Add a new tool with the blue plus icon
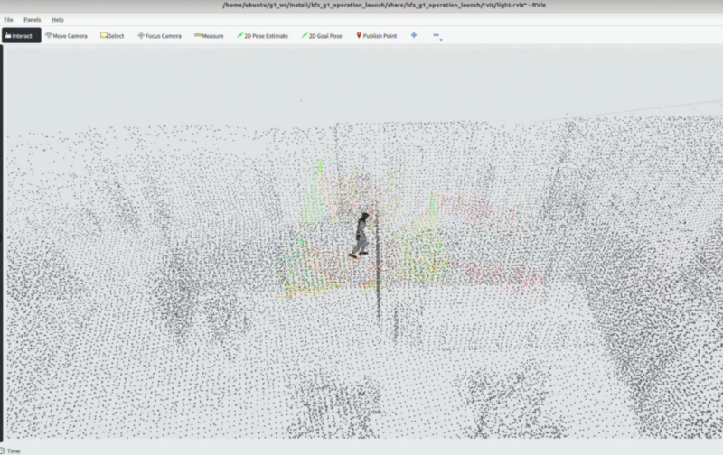The height and width of the screenshot is (455, 723). pos(414,35)
